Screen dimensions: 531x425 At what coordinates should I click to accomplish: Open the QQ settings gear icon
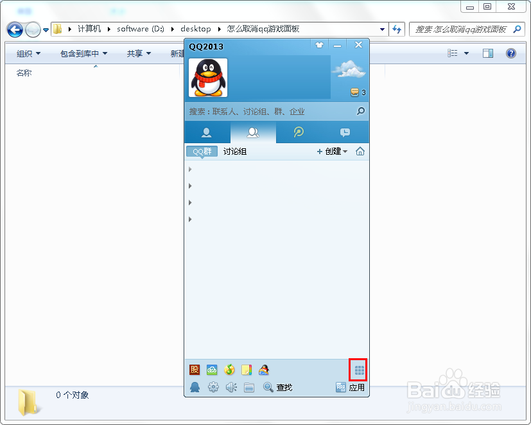point(213,387)
